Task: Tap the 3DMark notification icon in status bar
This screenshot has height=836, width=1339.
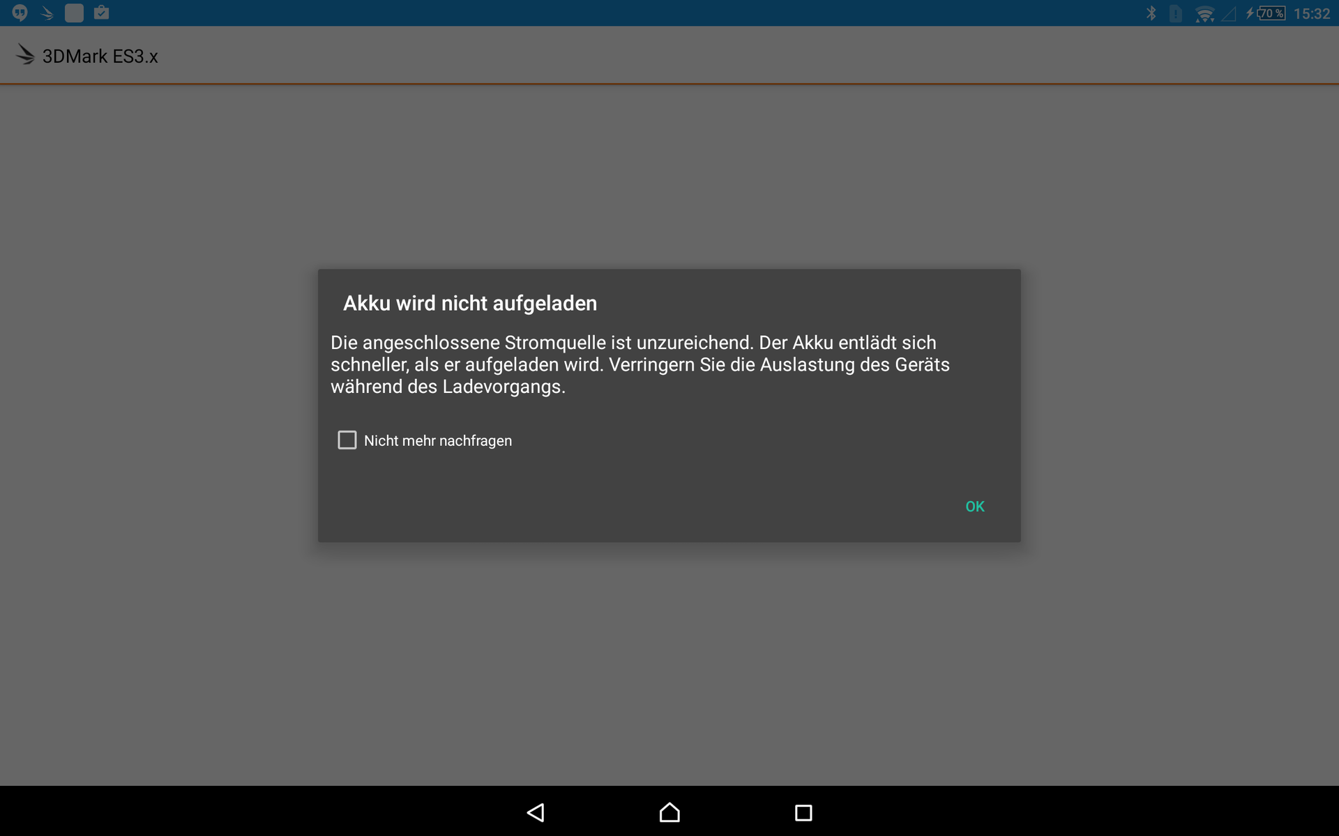Action: pyautogui.click(x=47, y=13)
